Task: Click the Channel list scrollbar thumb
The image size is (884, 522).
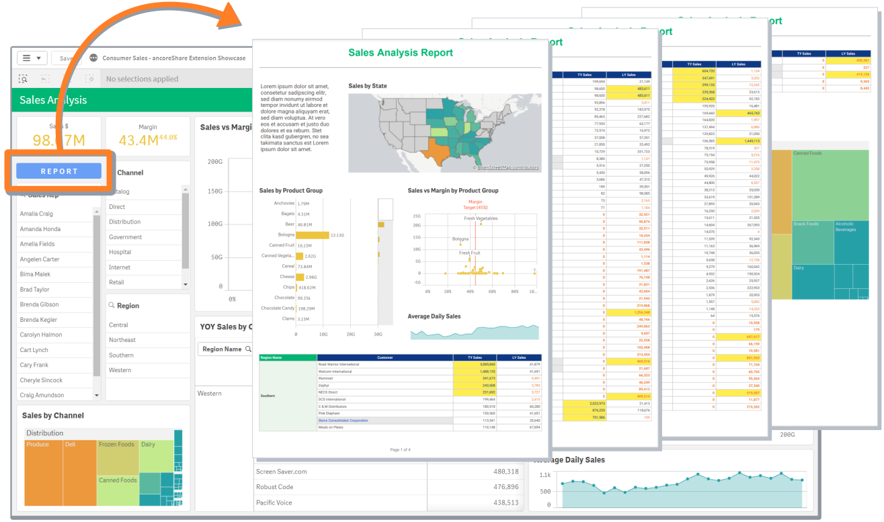Action: coord(186,232)
